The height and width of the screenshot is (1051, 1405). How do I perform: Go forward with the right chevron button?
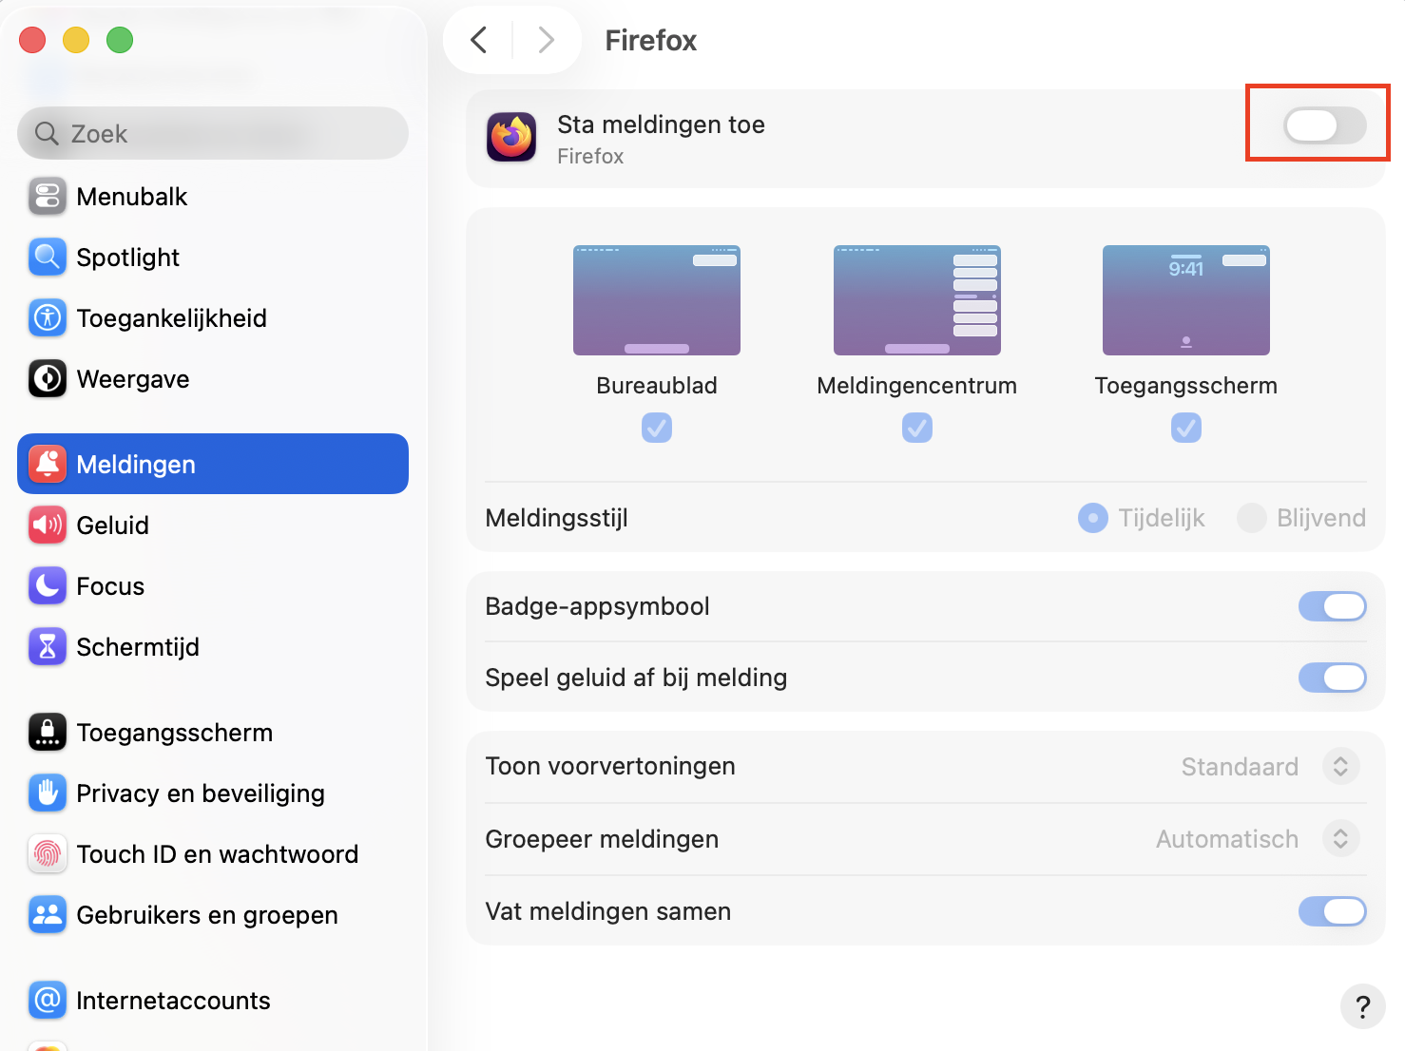(546, 40)
